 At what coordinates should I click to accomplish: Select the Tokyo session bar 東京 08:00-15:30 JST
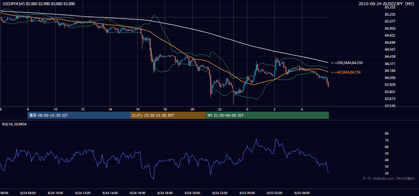coord(79,115)
